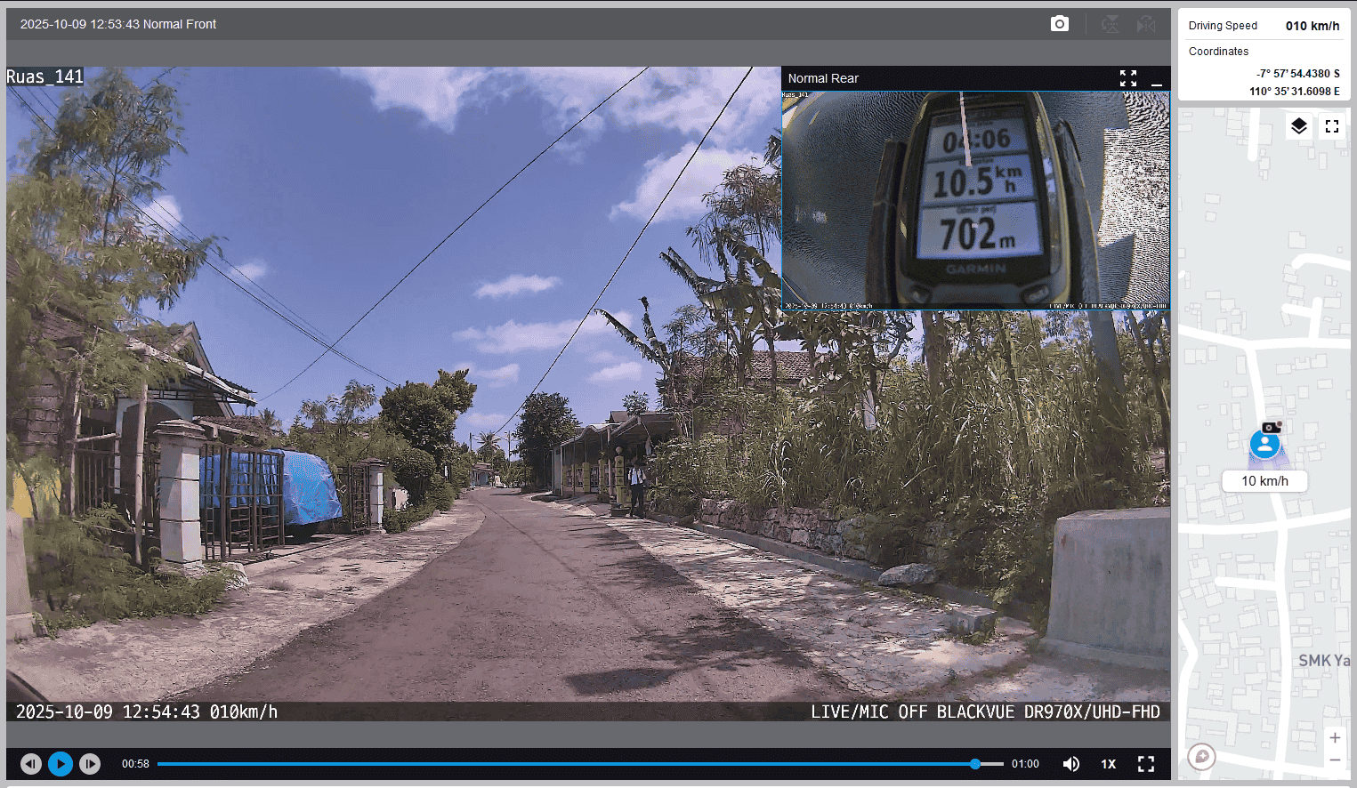Flip the video vertically
1357x788 pixels.
pyautogui.click(x=1110, y=24)
